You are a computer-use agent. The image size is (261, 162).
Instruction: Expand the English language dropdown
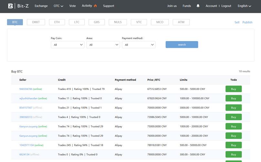click(244, 6)
